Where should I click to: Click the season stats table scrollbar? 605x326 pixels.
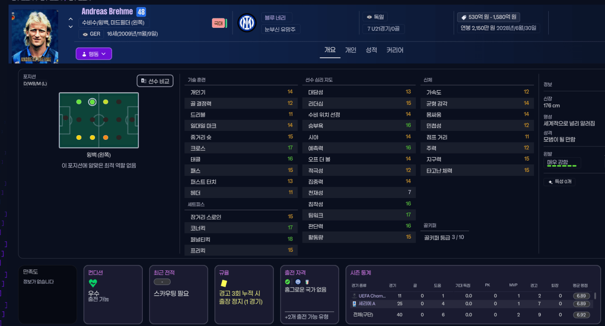pyautogui.click(x=595, y=297)
